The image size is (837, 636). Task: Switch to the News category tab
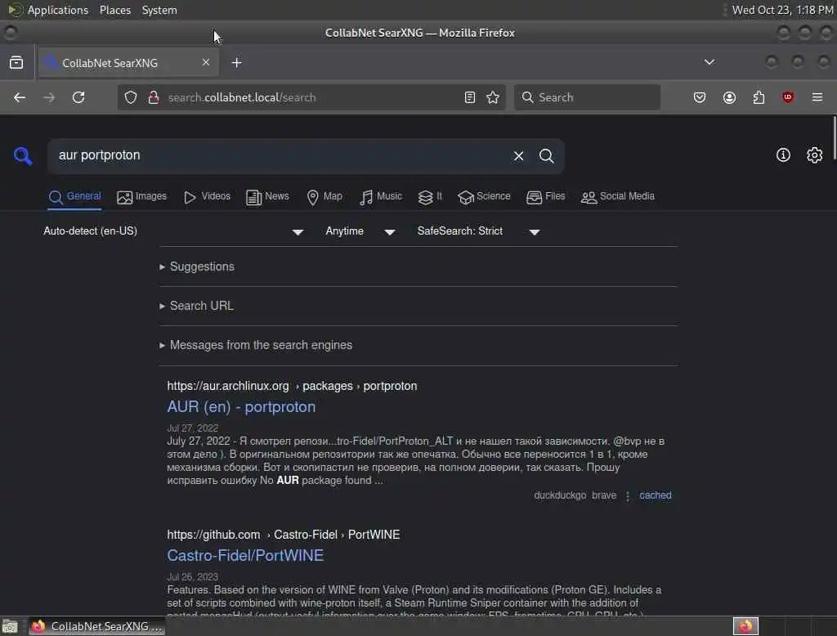click(x=267, y=196)
